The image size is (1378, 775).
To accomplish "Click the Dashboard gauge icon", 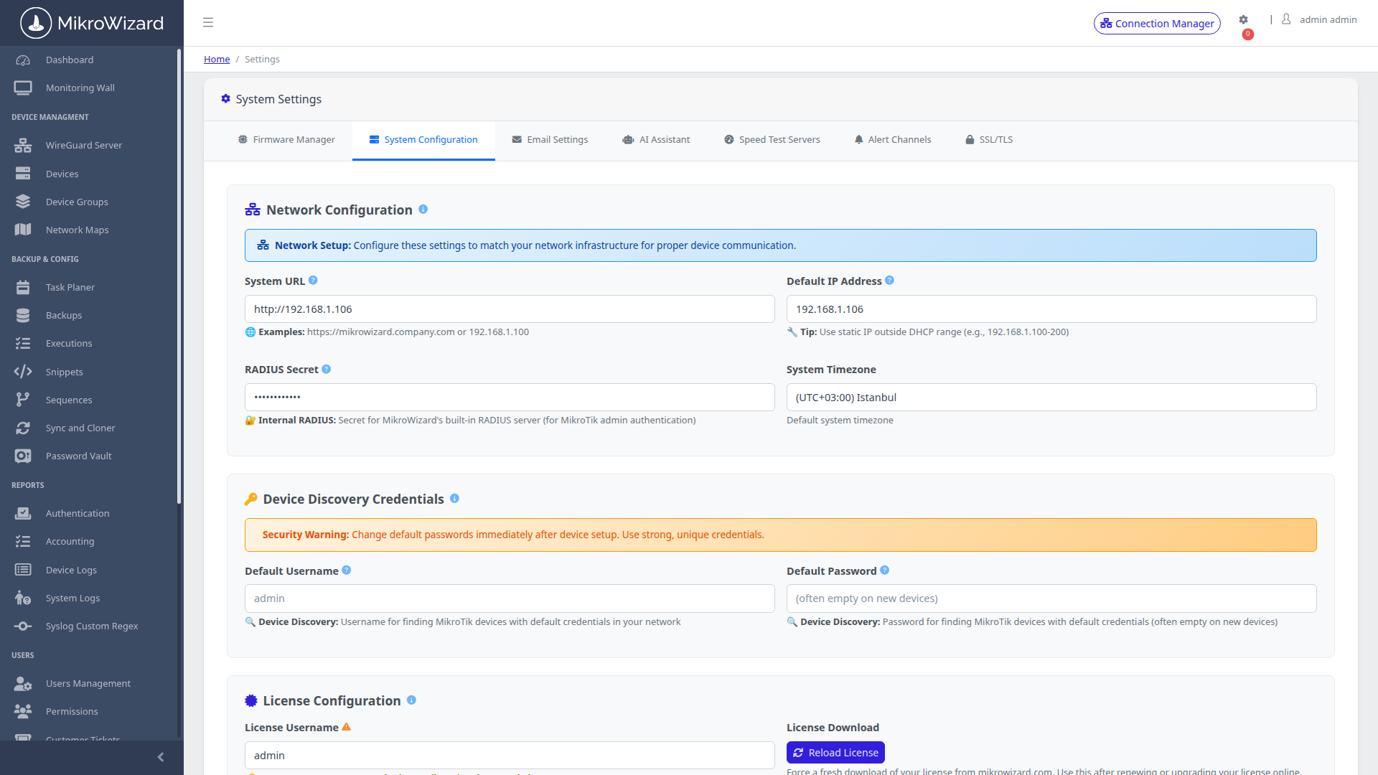I will click(x=23, y=60).
